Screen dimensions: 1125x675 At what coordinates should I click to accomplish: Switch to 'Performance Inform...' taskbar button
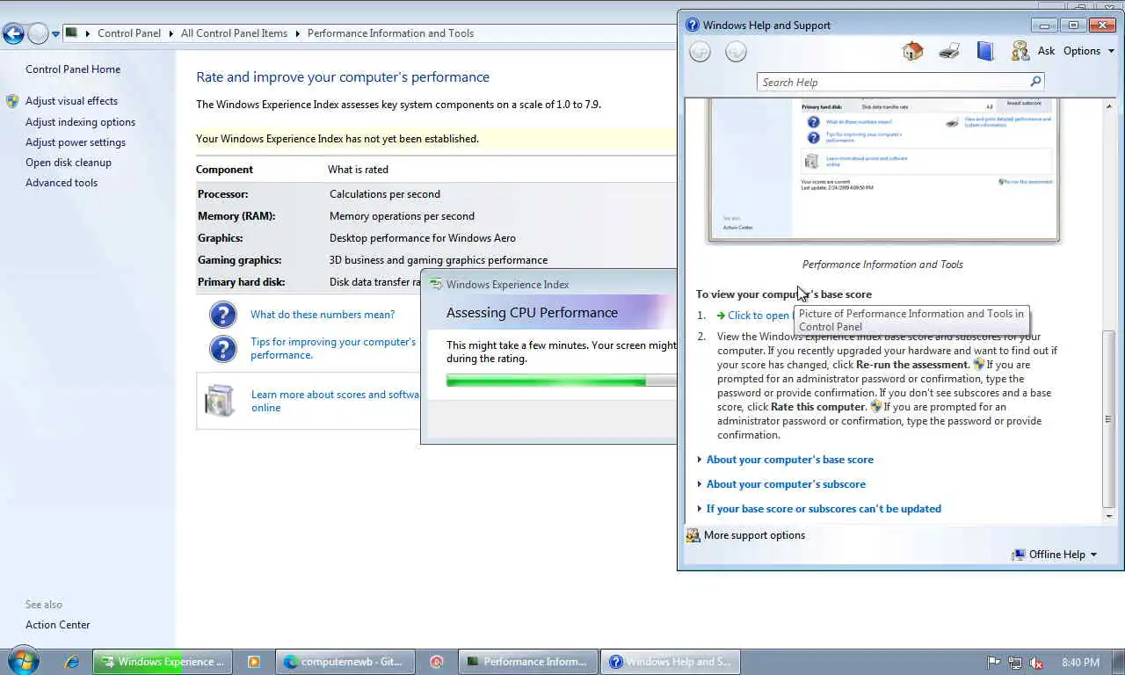tap(528, 662)
